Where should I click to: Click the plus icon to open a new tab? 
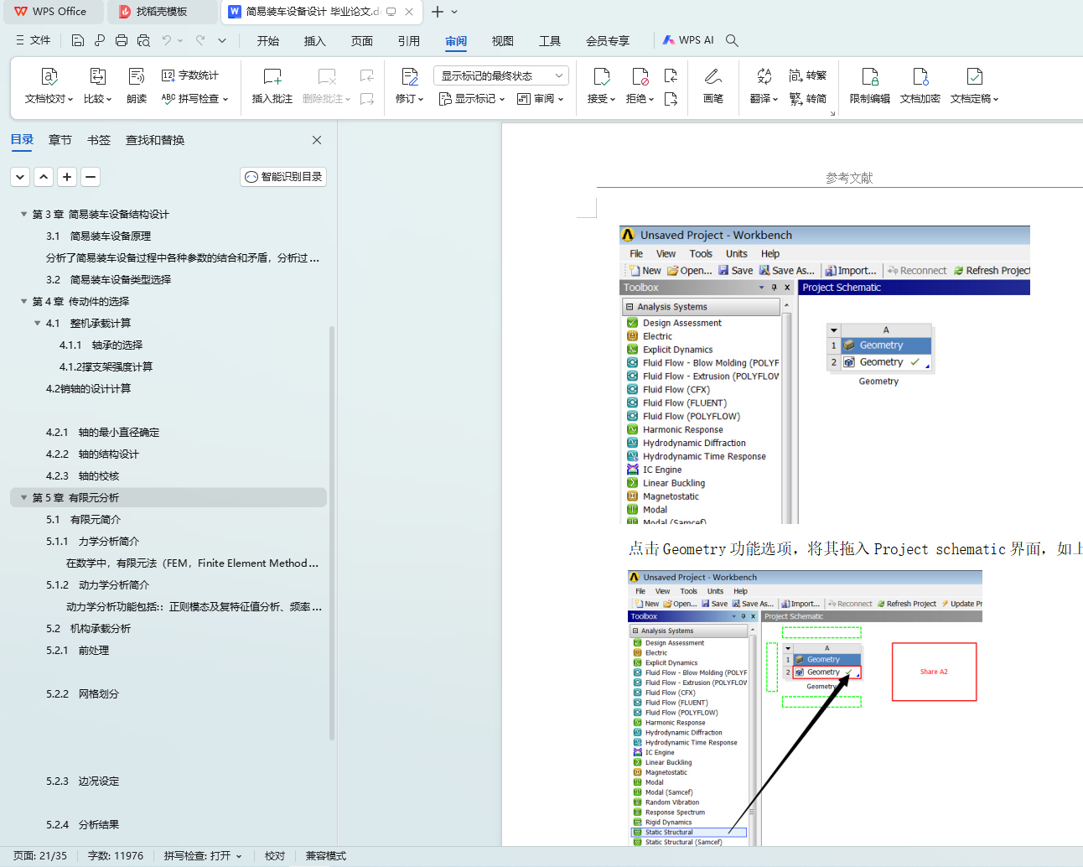click(x=437, y=12)
